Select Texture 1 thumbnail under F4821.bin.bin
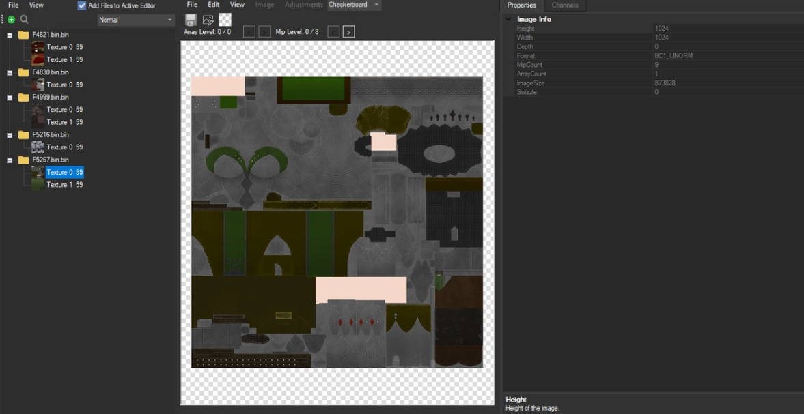This screenshot has height=414, width=804. tap(38, 59)
